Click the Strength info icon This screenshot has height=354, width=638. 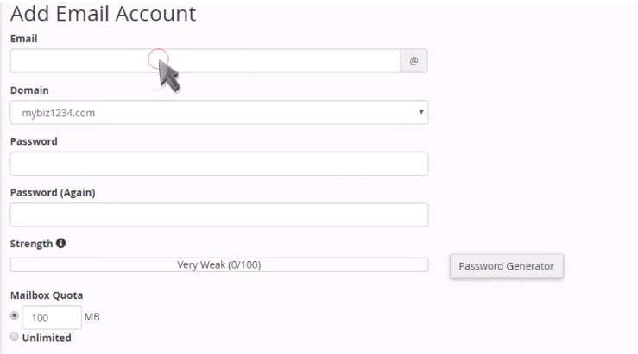[x=60, y=243]
